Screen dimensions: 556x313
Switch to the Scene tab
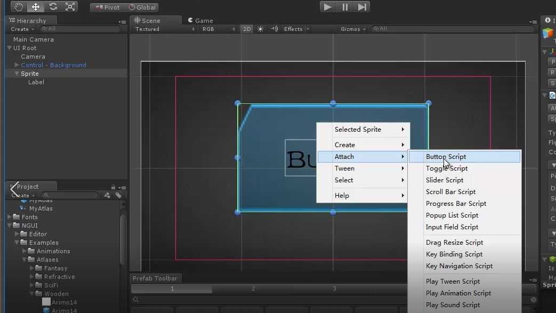148,21
